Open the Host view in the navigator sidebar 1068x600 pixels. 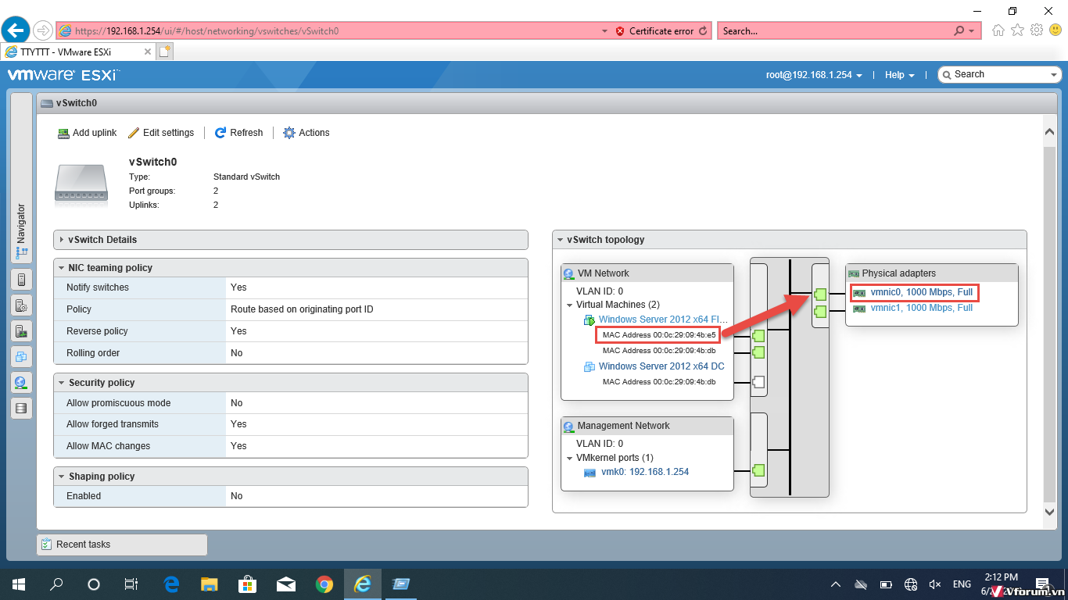point(21,280)
